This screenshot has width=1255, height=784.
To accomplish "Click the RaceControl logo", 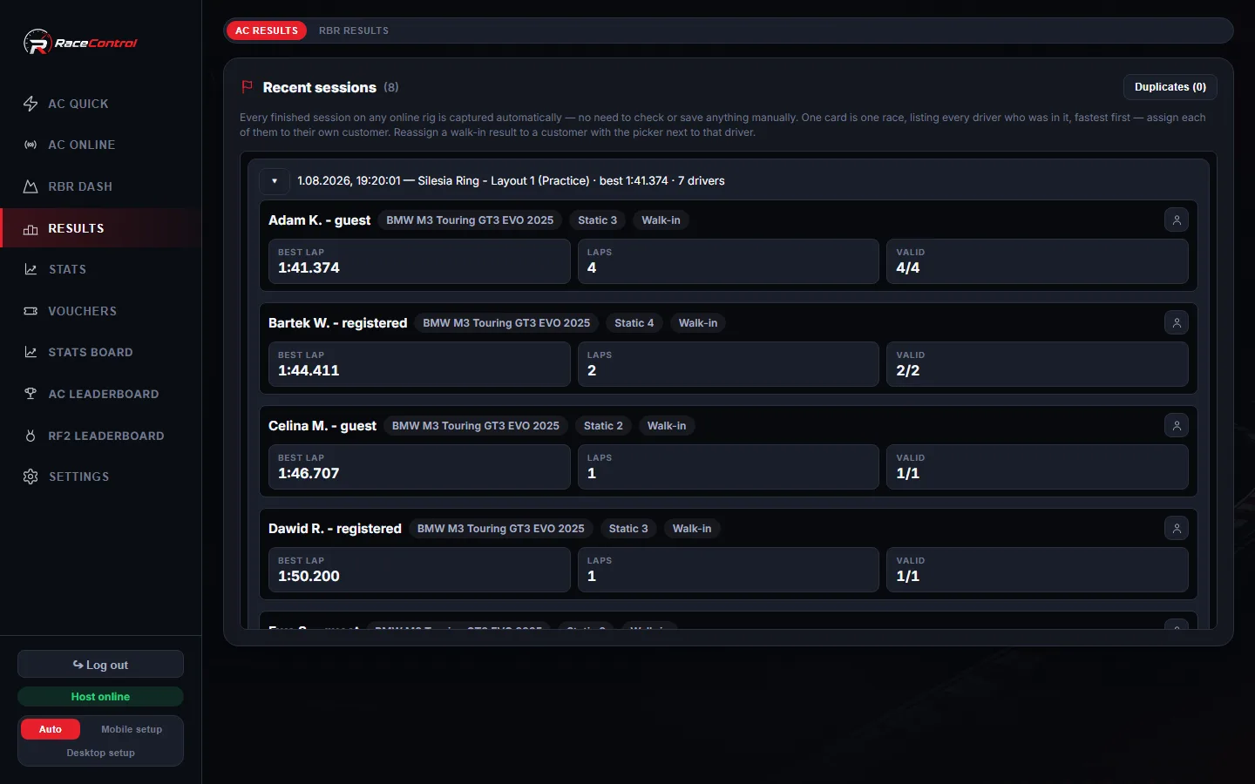I will (x=80, y=42).
